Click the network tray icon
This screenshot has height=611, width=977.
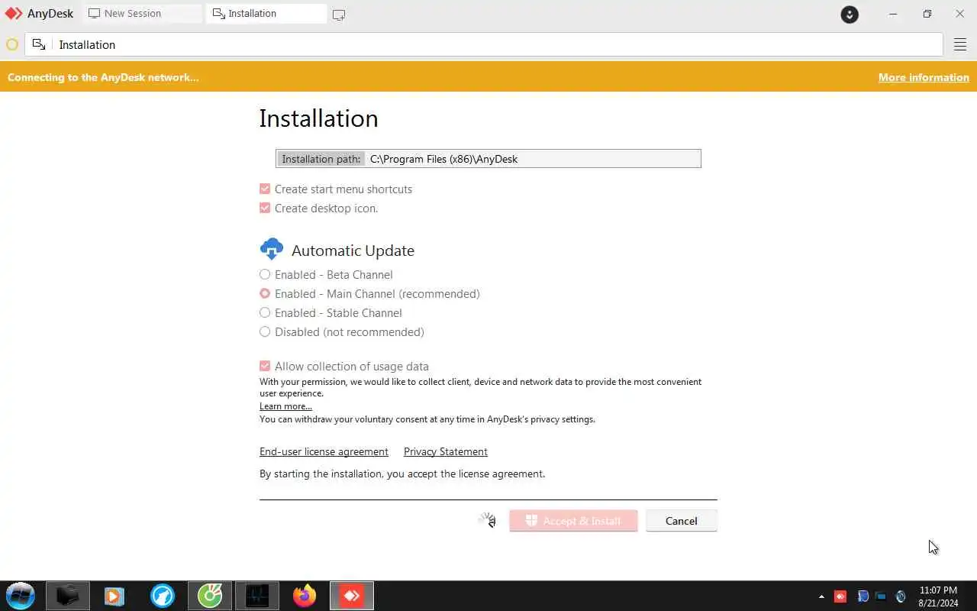click(x=881, y=596)
